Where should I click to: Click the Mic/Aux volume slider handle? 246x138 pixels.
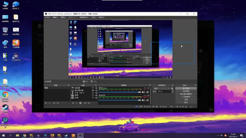coord(140,92)
